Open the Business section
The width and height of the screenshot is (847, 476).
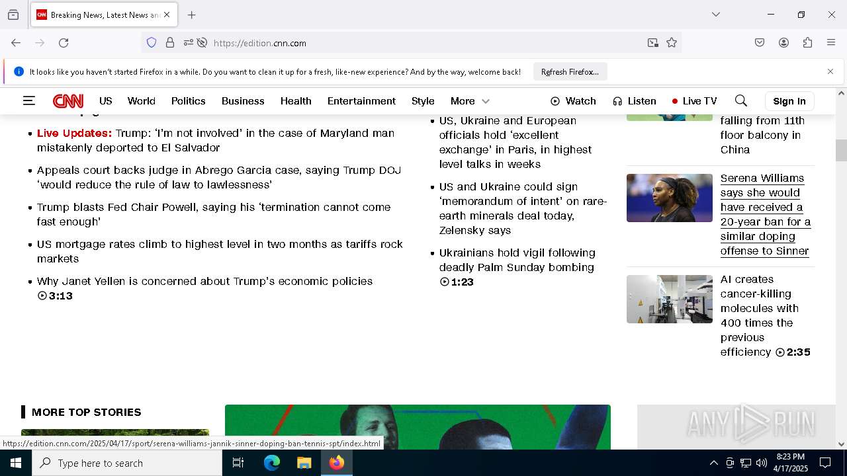(x=243, y=101)
